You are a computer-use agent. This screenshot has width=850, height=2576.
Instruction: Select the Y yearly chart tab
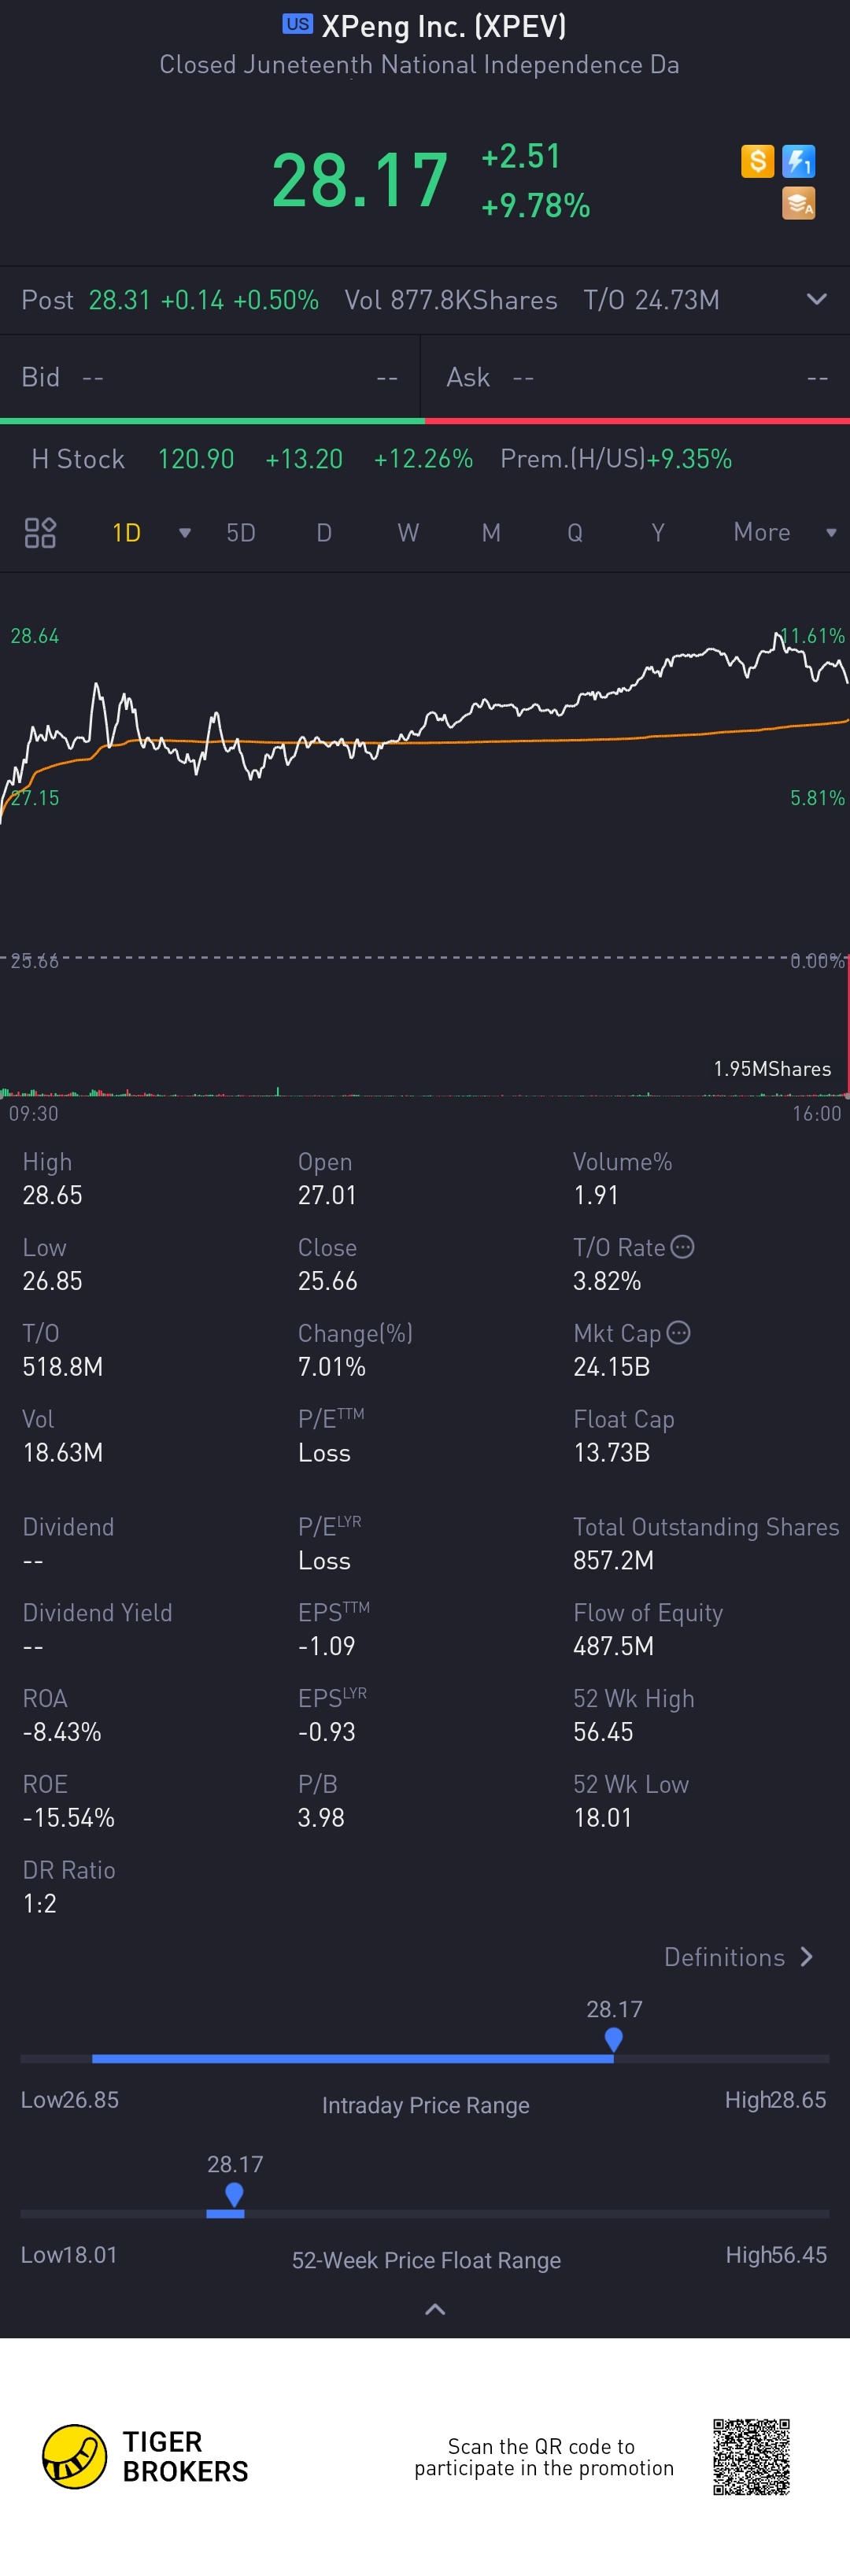[x=658, y=533]
